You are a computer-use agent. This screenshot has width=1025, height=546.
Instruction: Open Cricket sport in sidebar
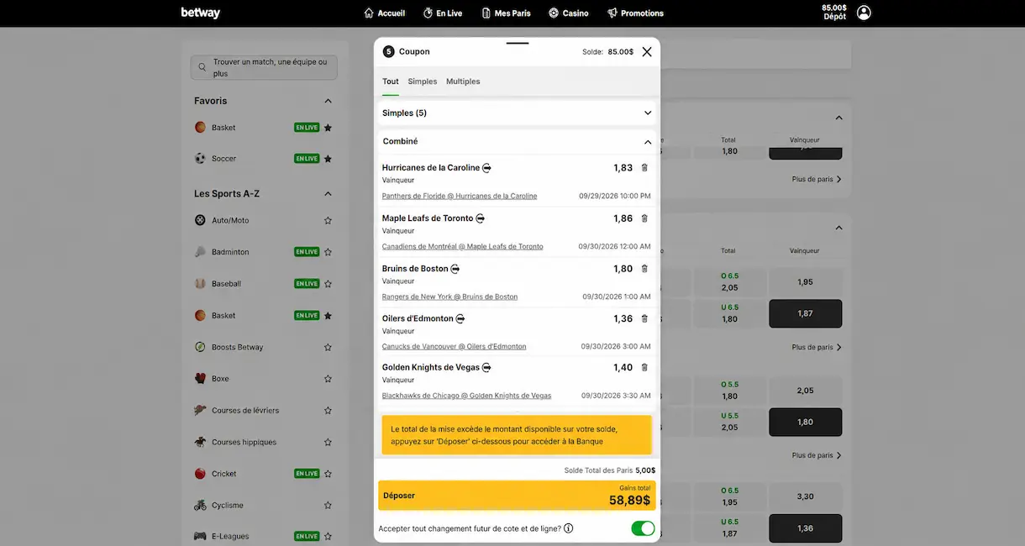(x=223, y=474)
